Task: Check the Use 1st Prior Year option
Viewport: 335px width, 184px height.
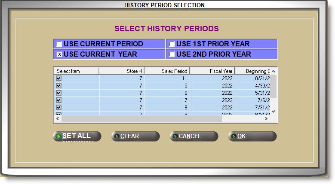Action: pyautogui.click(x=172, y=44)
